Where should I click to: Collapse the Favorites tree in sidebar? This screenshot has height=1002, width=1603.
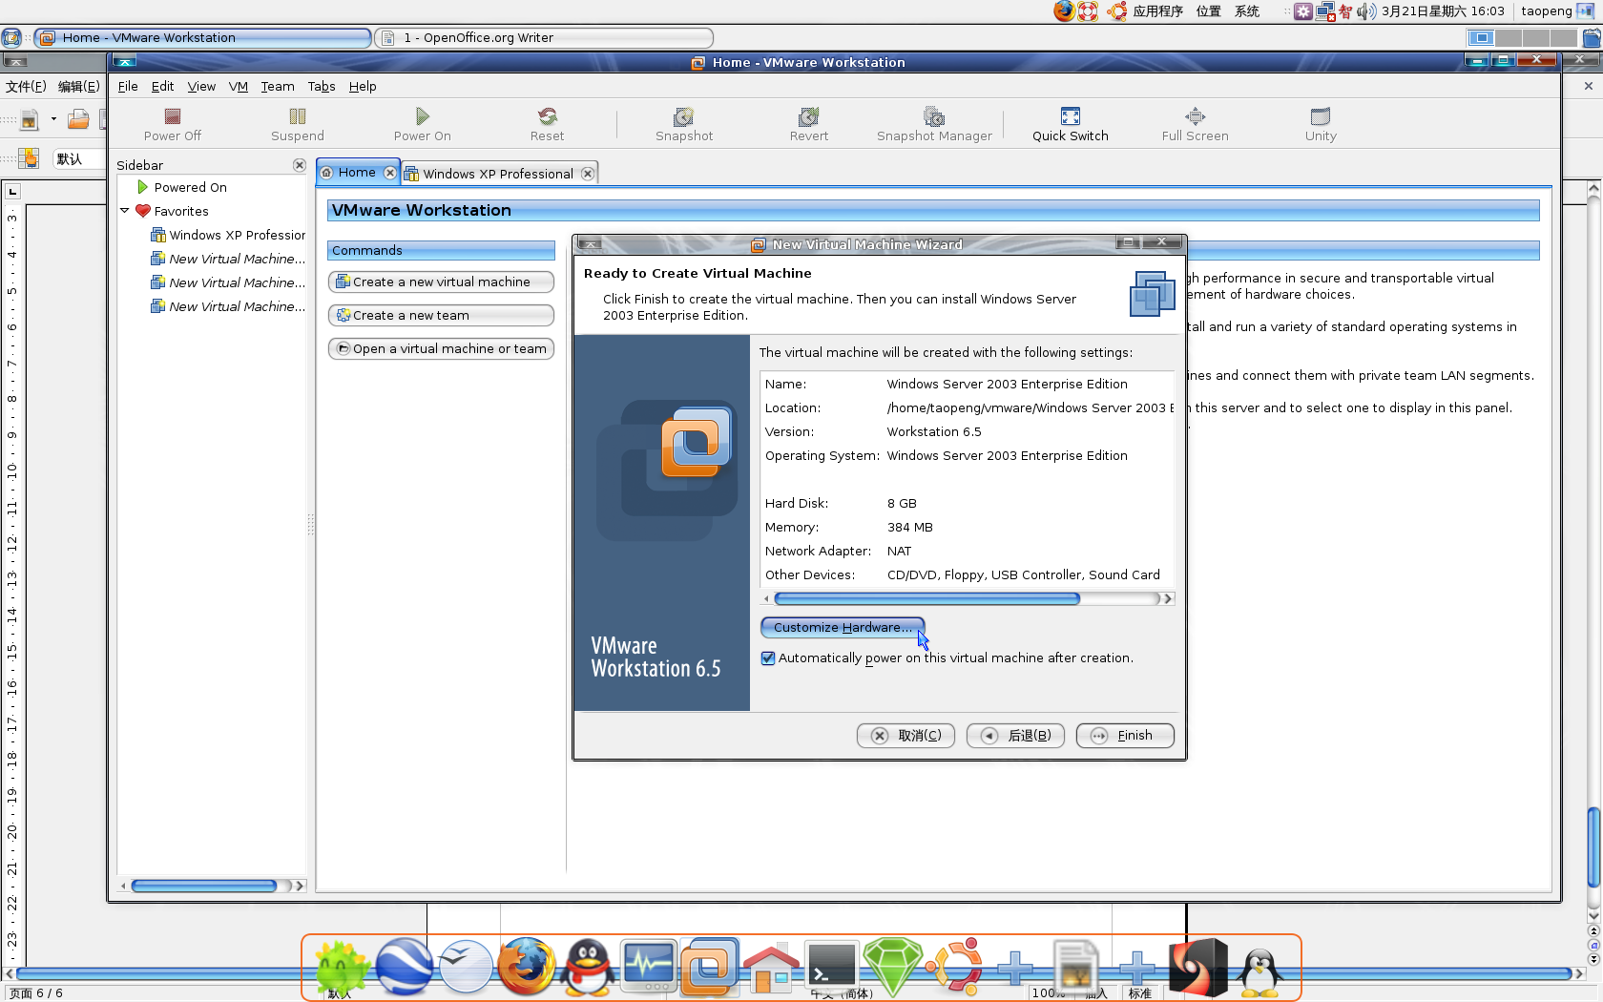pos(124,211)
